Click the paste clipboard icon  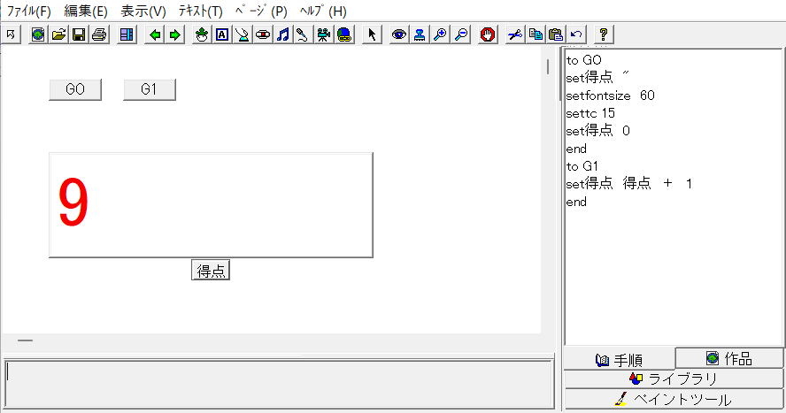[x=555, y=34]
